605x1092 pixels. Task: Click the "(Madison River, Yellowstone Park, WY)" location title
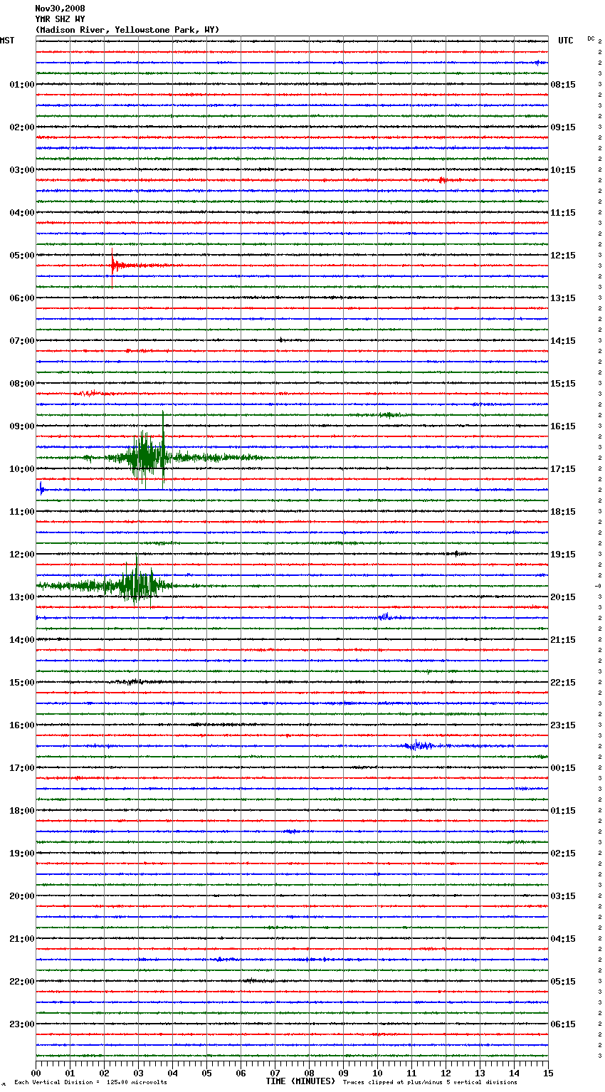tap(127, 30)
